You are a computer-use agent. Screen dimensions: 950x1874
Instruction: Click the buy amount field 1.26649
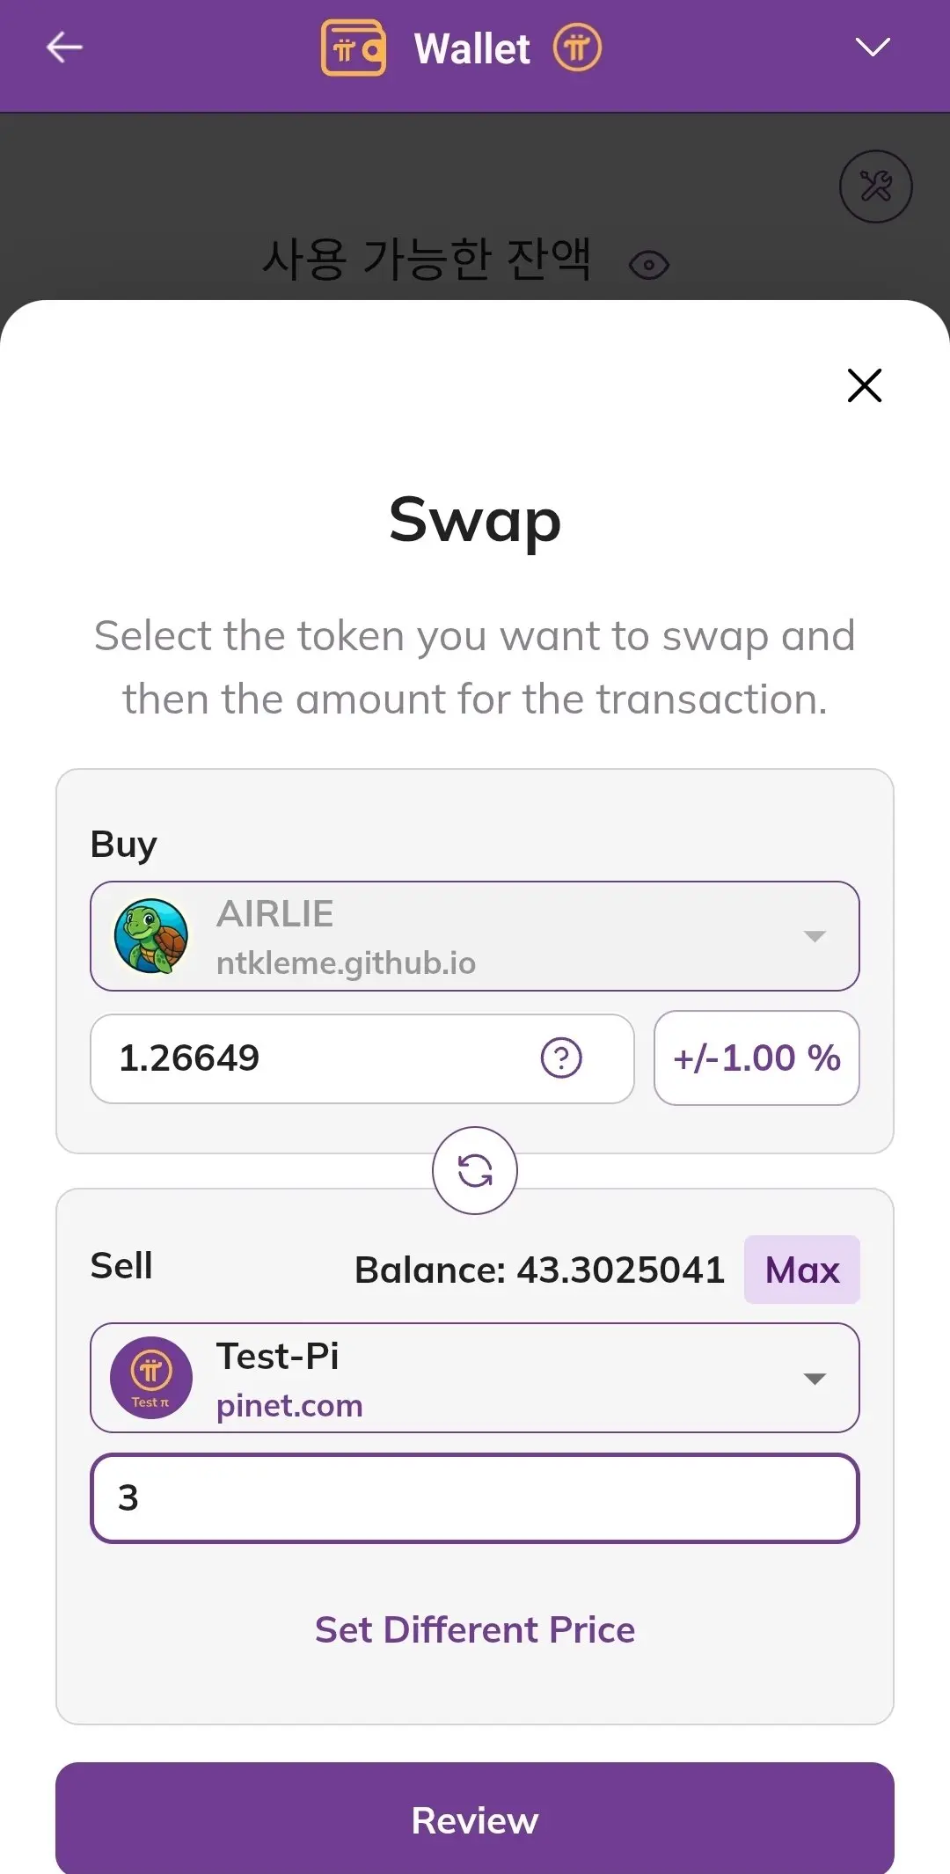(x=317, y=1058)
